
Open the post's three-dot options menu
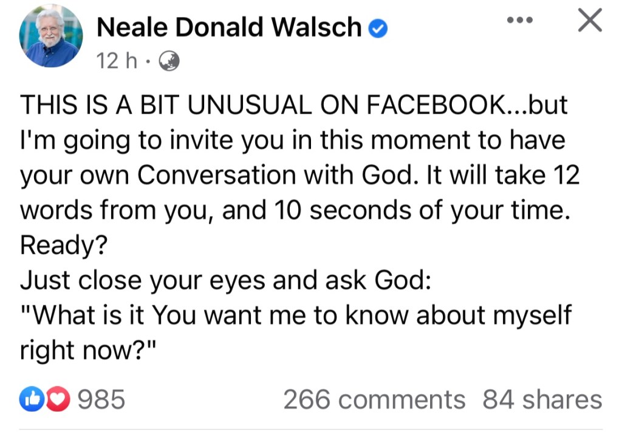[x=520, y=21]
